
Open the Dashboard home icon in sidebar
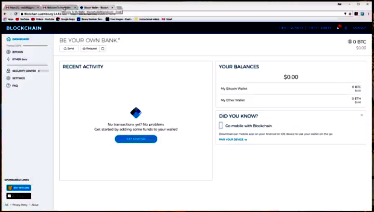[x=9, y=39]
